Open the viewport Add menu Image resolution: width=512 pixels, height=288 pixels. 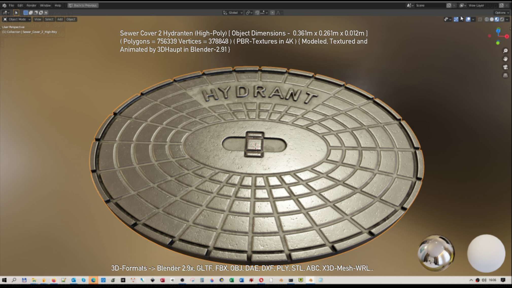pyautogui.click(x=60, y=19)
